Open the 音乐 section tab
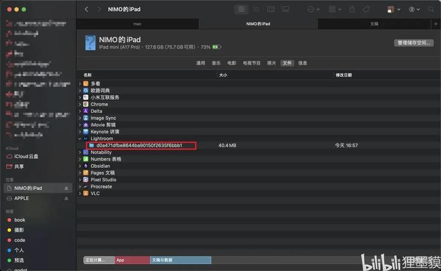Image resolution: width=441 pixels, height=271 pixels. click(x=216, y=63)
